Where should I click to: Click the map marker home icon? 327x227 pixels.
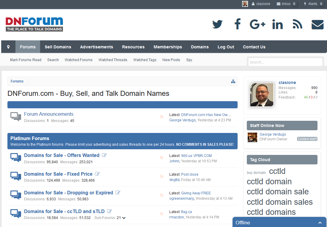pos(8,47)
